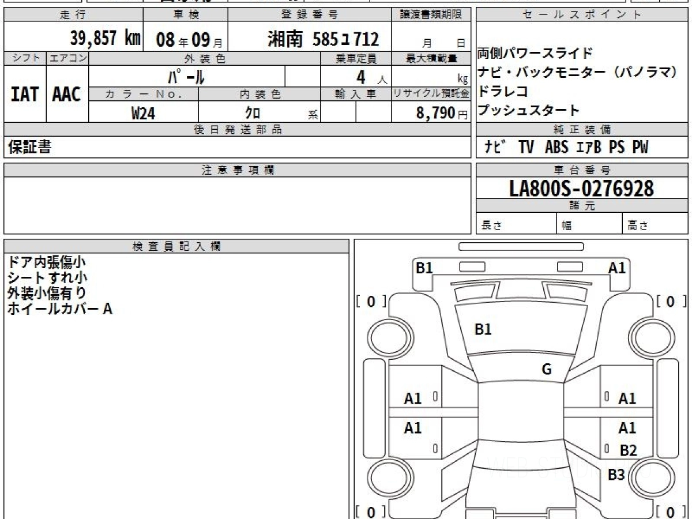692x519 pixels.
Task: Select inspector note 外装小傷有り
Action: point(47,294)
